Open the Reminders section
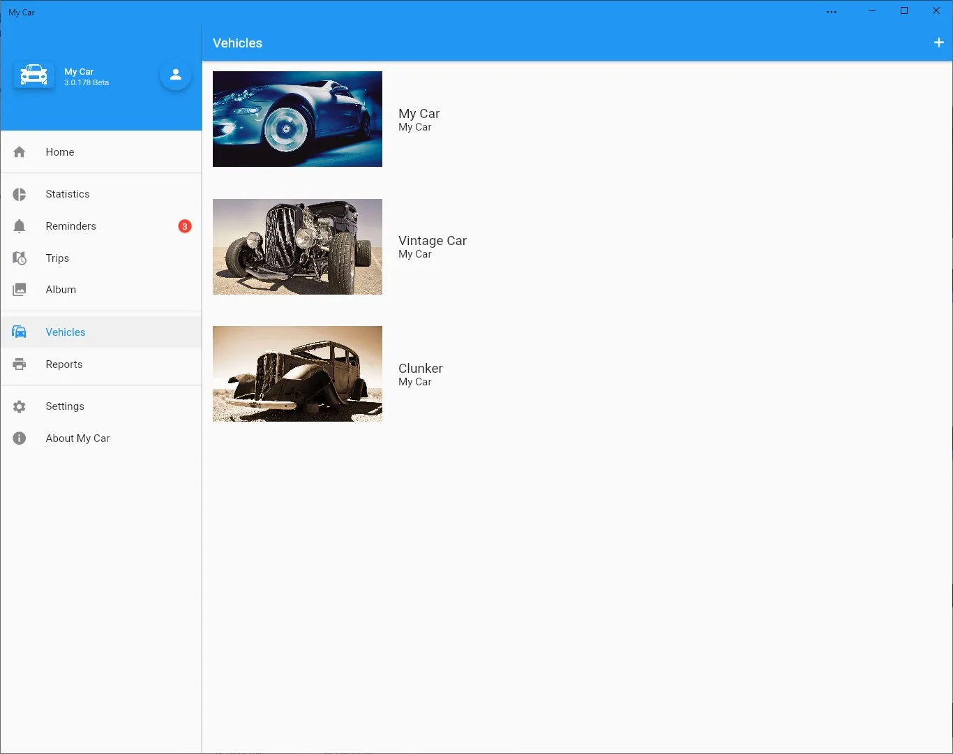 click(101, 226)
